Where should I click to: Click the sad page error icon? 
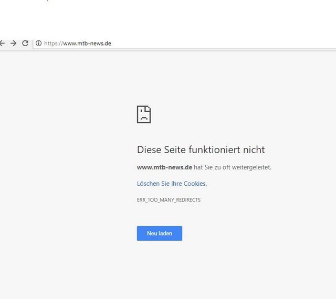pyautogui.click(x=144, y=114)
